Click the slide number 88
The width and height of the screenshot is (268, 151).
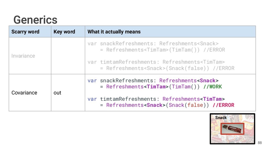(260, 143)
